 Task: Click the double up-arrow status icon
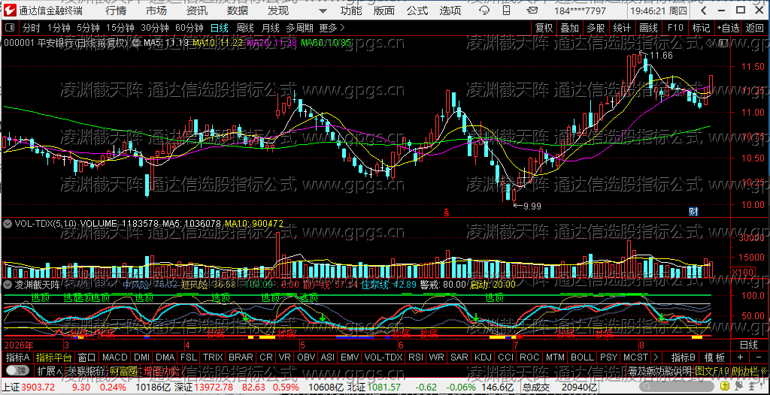pos(751,386)
